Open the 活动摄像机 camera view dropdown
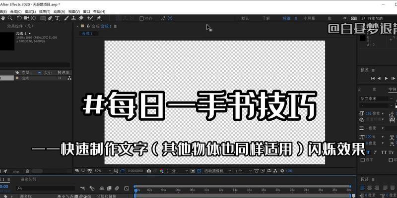Image resolution: width=397 pixels, height=198 pixels. point(217,171)
